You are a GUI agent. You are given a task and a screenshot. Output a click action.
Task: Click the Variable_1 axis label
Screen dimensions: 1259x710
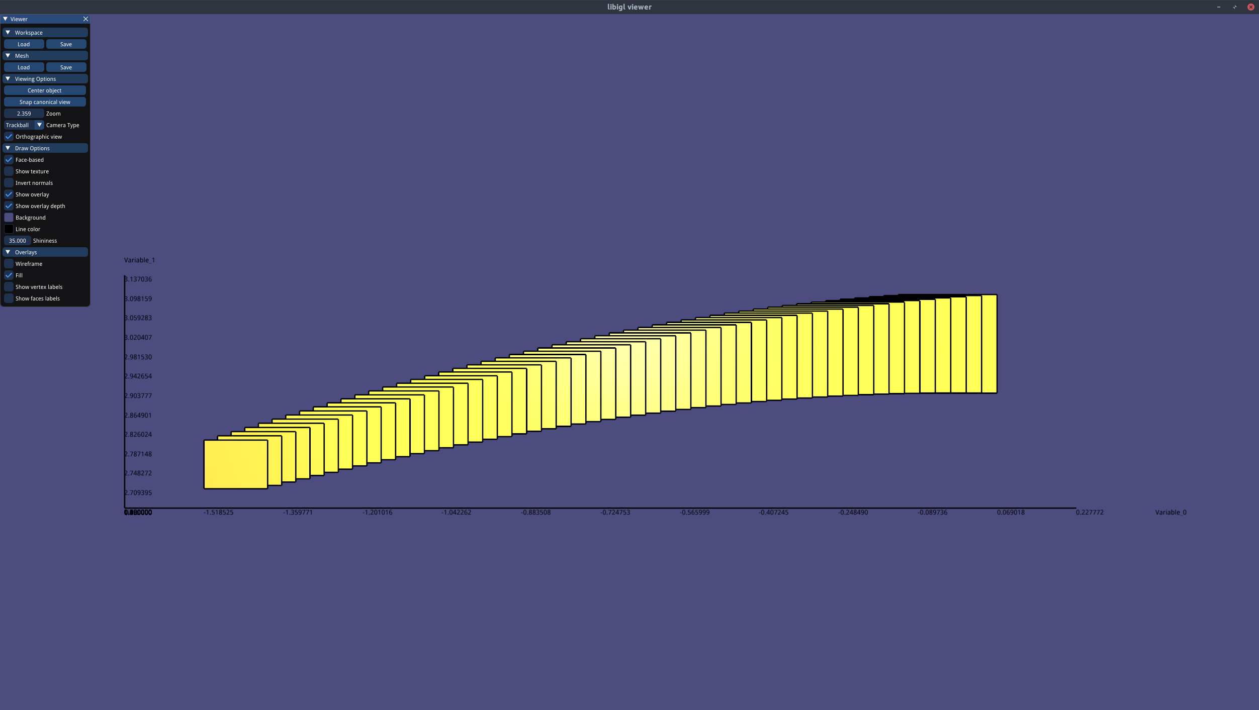pyautogui.click(x=139, y=260)
